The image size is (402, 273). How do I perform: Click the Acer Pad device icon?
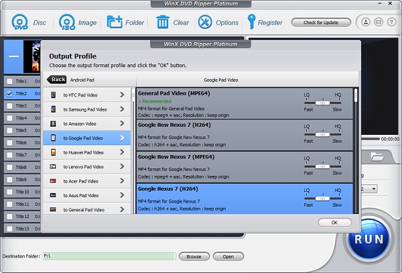53,181
